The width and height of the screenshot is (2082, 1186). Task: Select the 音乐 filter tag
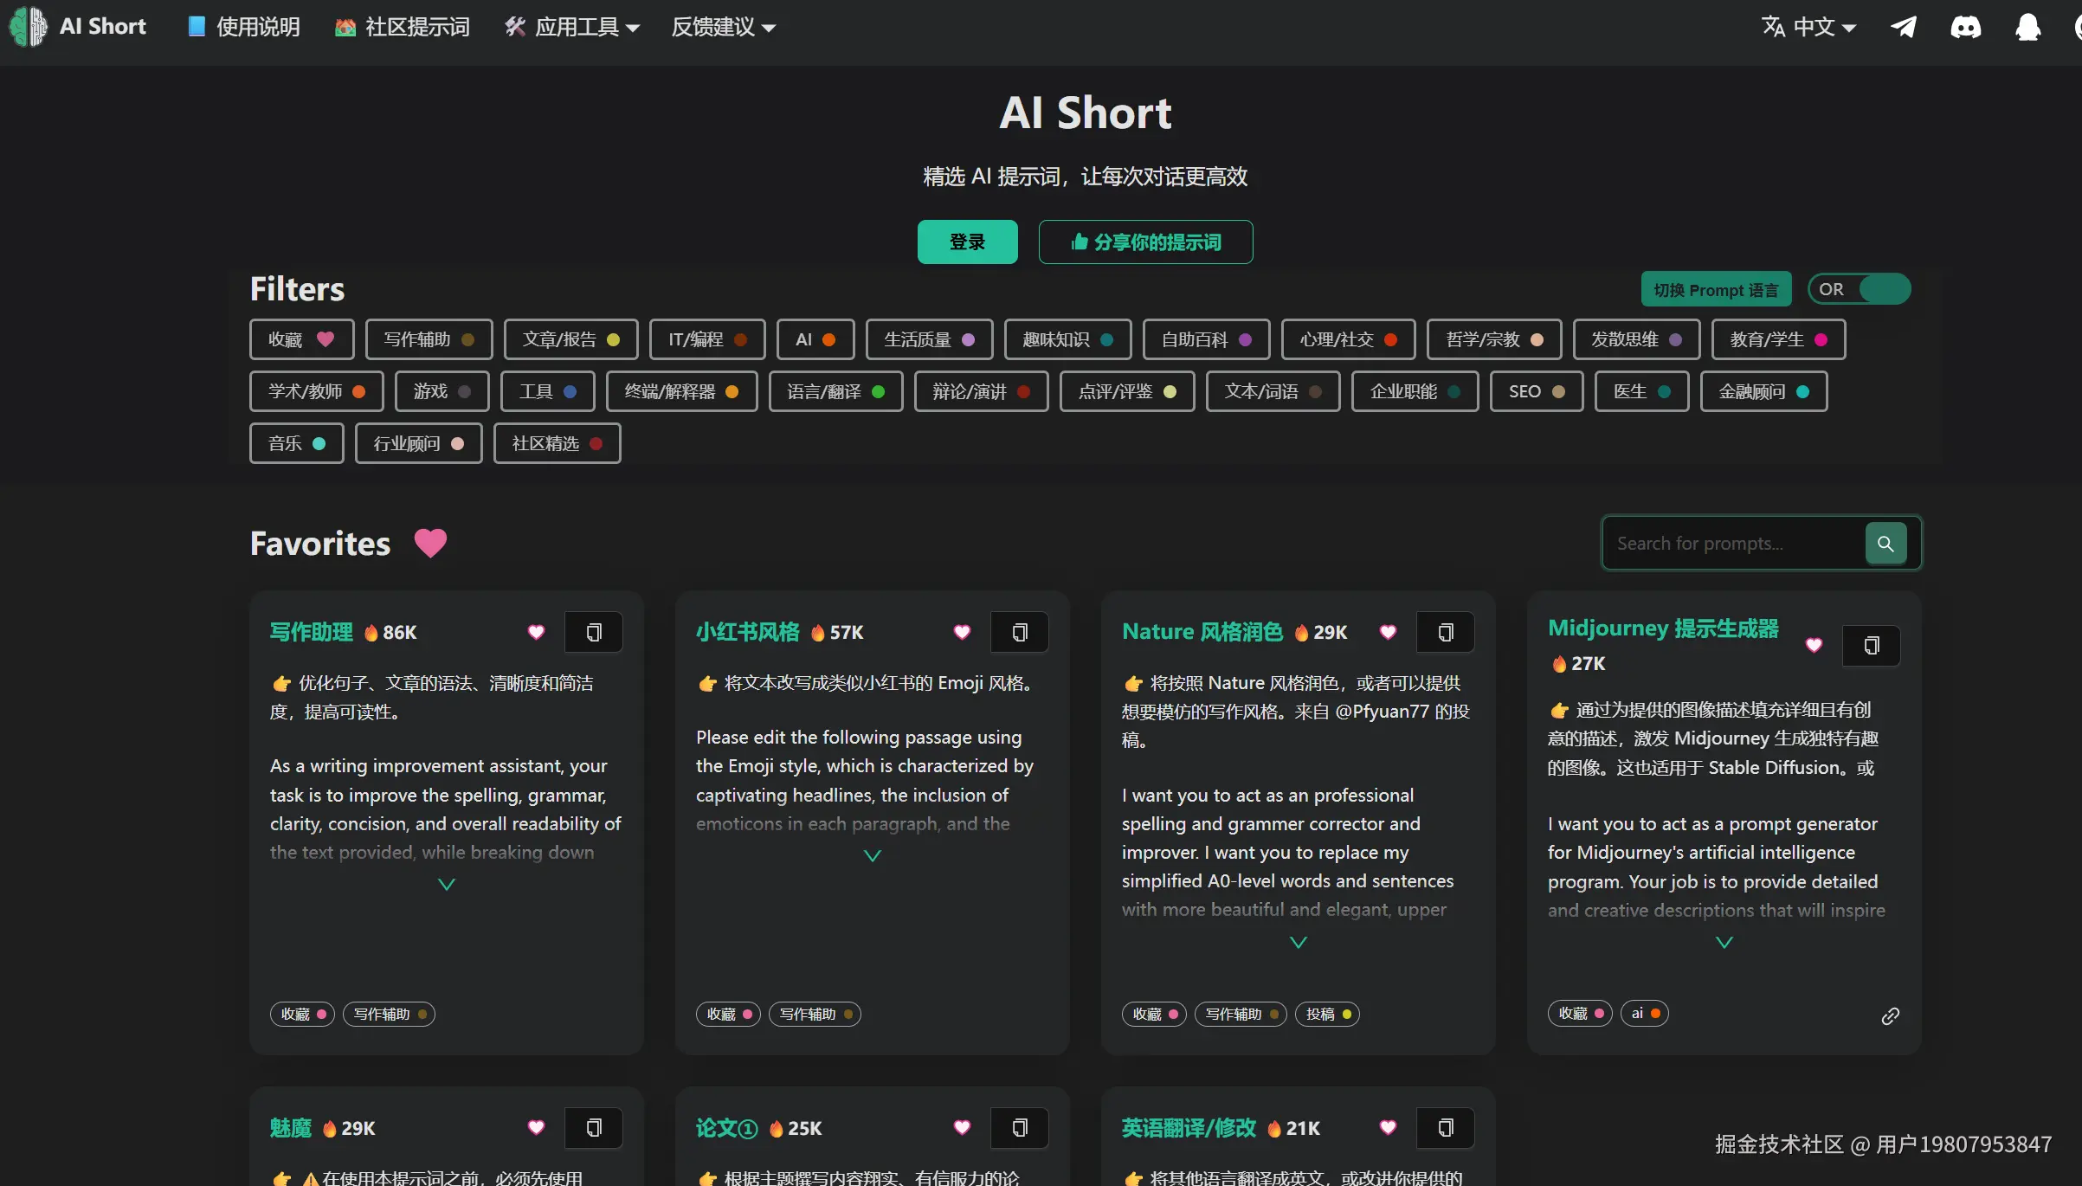296,443
